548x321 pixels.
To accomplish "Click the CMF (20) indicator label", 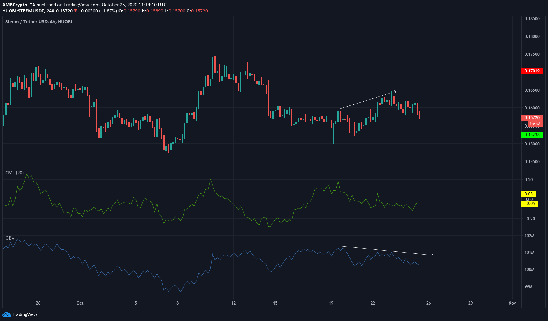I will [15, 173].
